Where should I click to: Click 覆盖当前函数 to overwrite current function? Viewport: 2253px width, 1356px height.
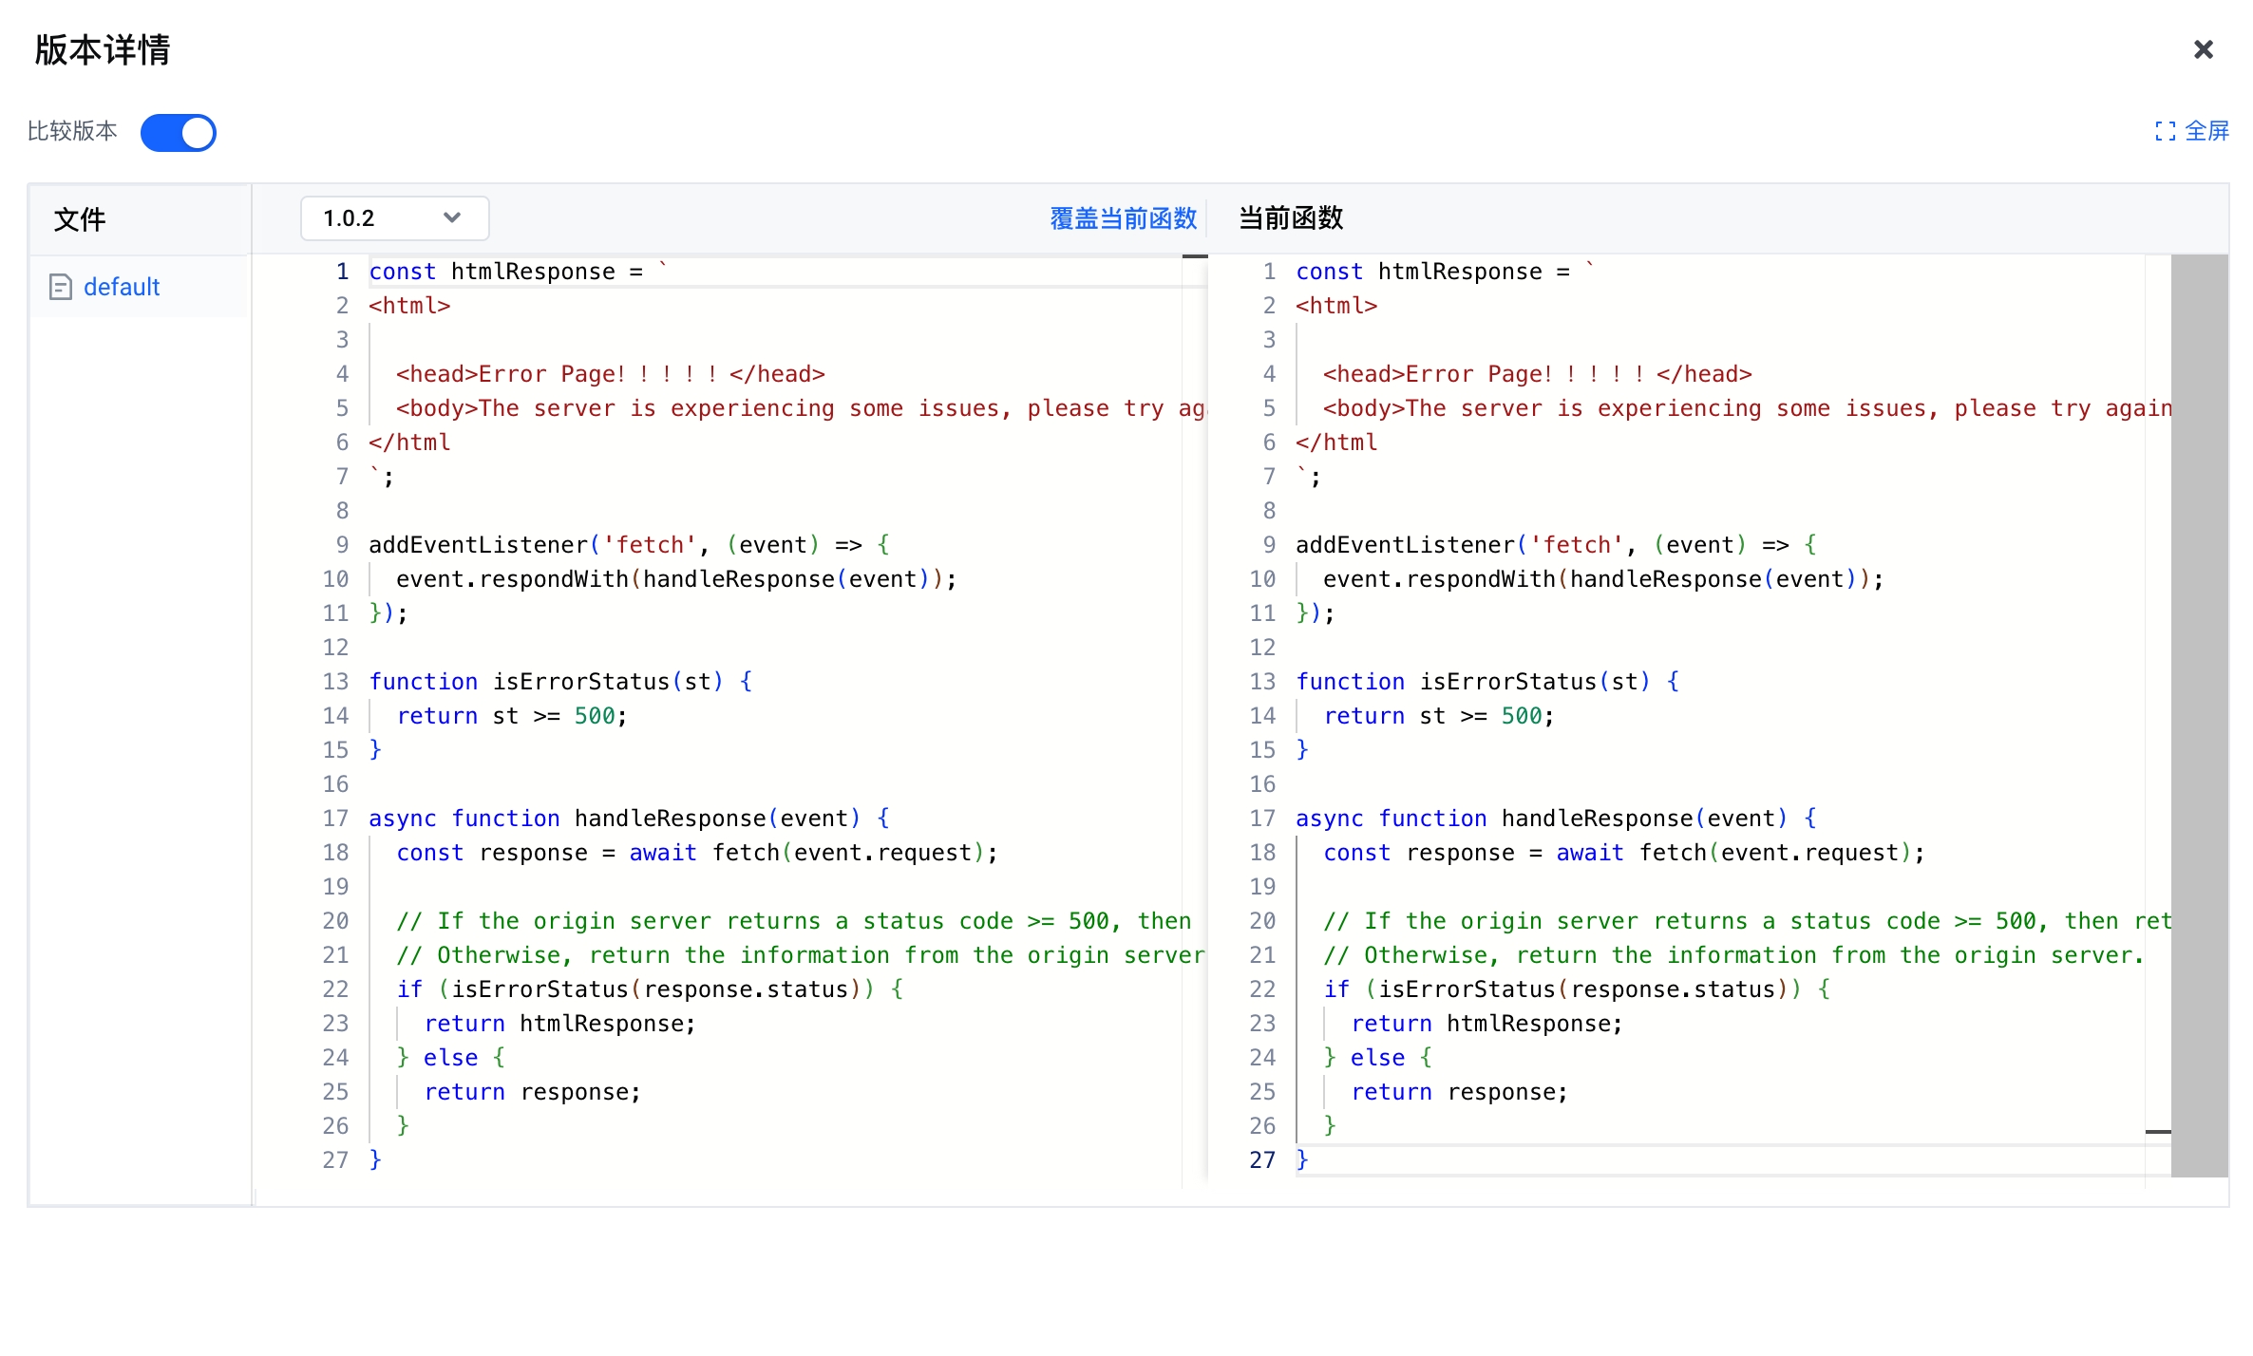pos(1123,218)
